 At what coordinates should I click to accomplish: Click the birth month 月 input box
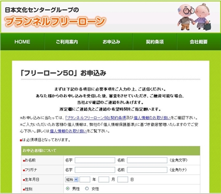(x=104, y=179)
